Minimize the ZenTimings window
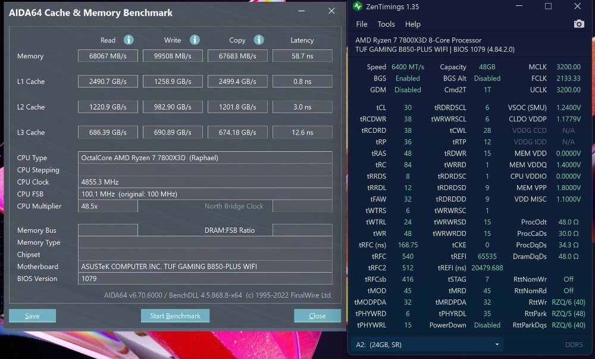Image resolution: width=595 pixels, height=359 pixels. pyautogui.click(x=519, y=7)
